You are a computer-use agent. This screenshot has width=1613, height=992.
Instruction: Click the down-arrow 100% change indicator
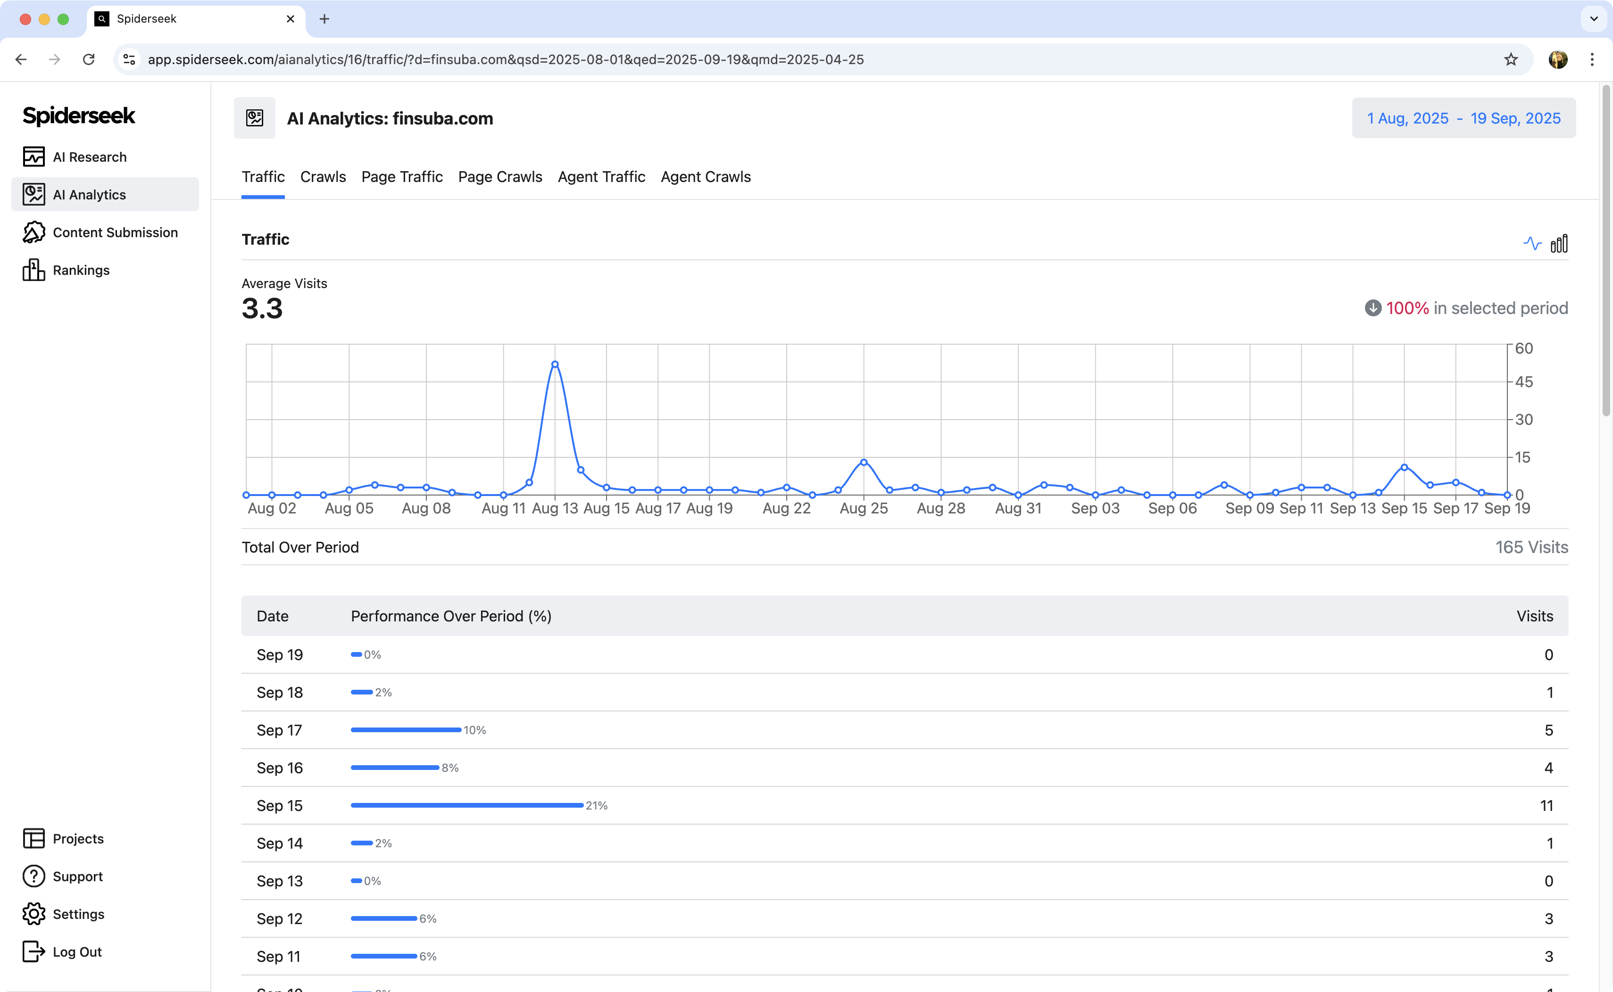click(x=1373, y=308)
